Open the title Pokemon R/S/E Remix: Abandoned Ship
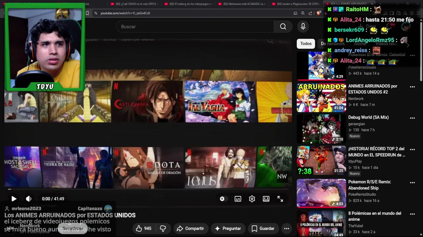Image resolution: width=423 pixels, height=237 pixels. click(370, 185)
